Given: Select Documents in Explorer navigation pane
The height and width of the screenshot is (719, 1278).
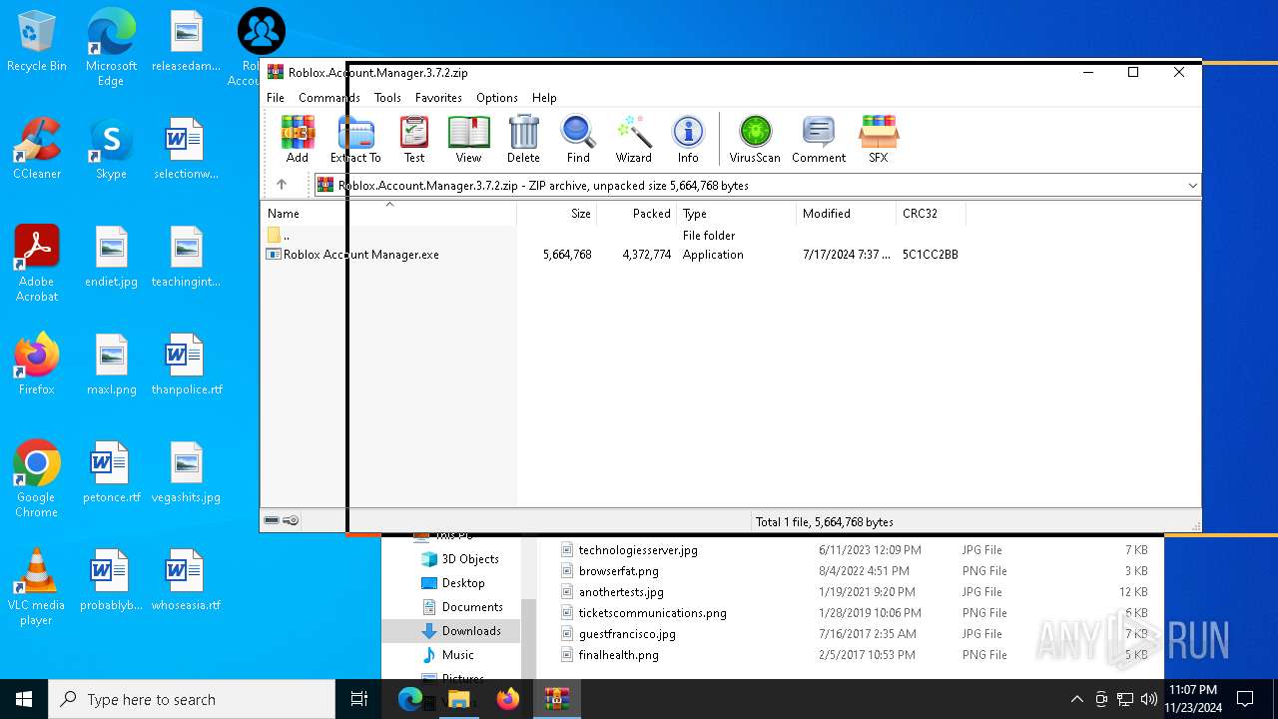Looking at the screenshot, I should (x=461, y=607).
